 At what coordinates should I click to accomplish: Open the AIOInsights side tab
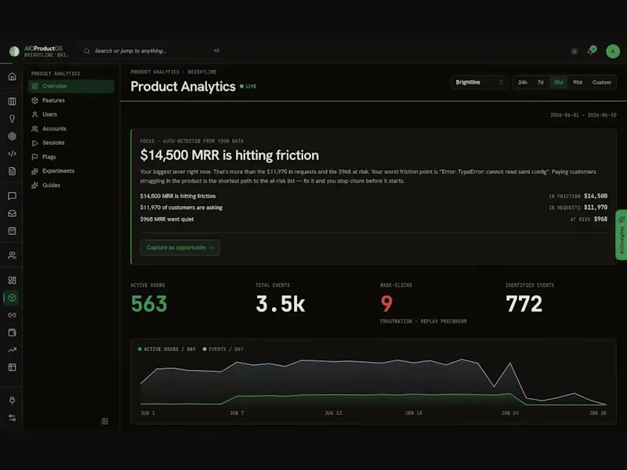tap(622, 235)
